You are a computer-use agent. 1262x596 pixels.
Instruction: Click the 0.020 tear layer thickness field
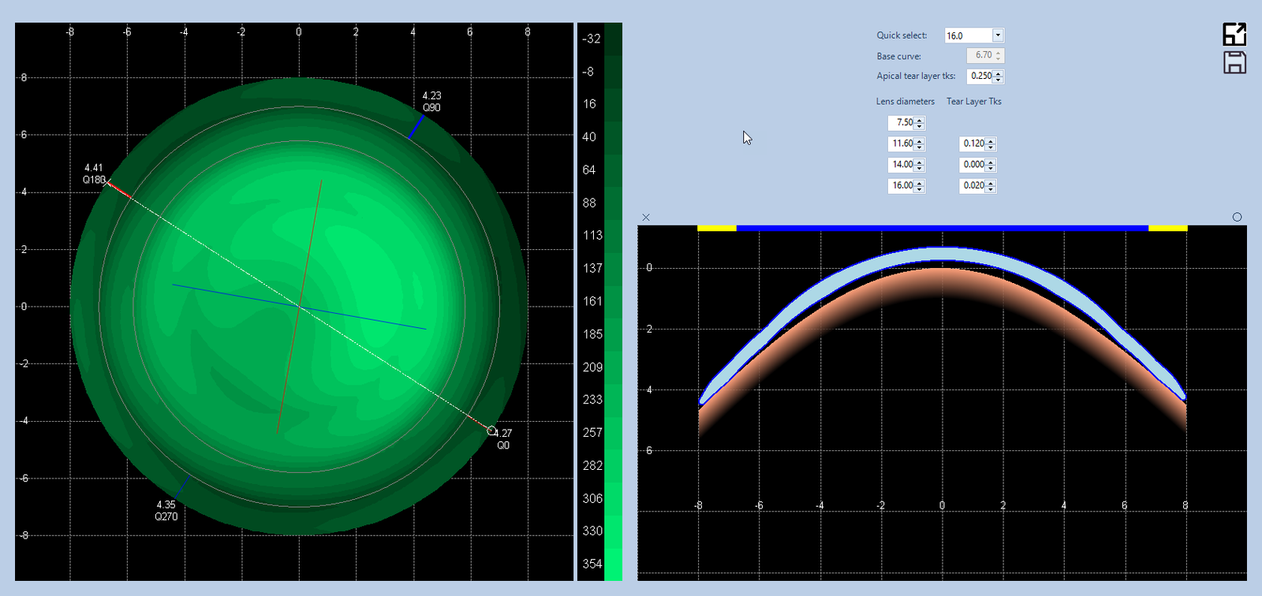pos(973,186)
